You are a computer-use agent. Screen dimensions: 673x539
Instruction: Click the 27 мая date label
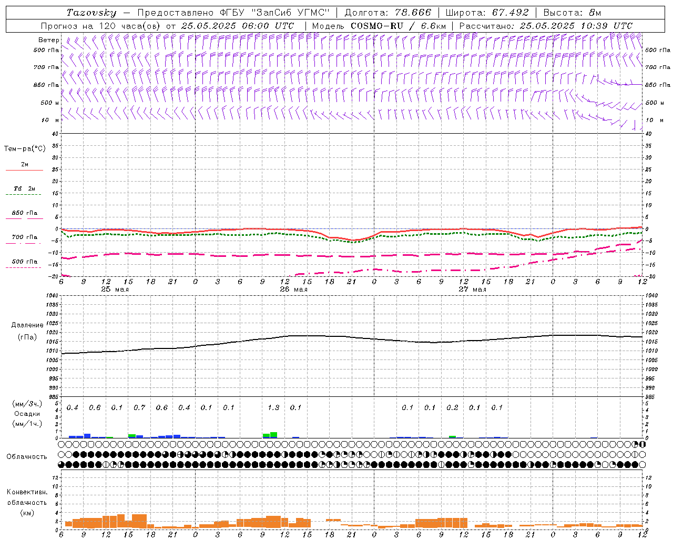pyautogui.click(x=472, y=290)
